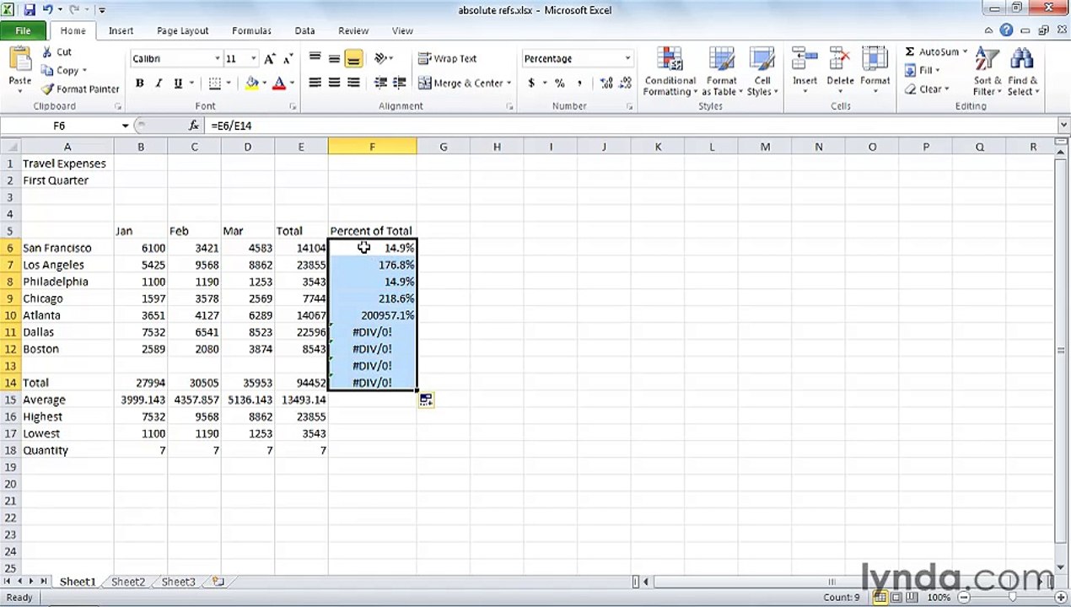1071x607 pixels.
Task: Toggle Middle Align
Action: click(334, 59)
